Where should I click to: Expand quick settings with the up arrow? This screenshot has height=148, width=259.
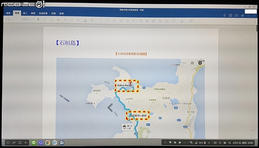(209, 143)
